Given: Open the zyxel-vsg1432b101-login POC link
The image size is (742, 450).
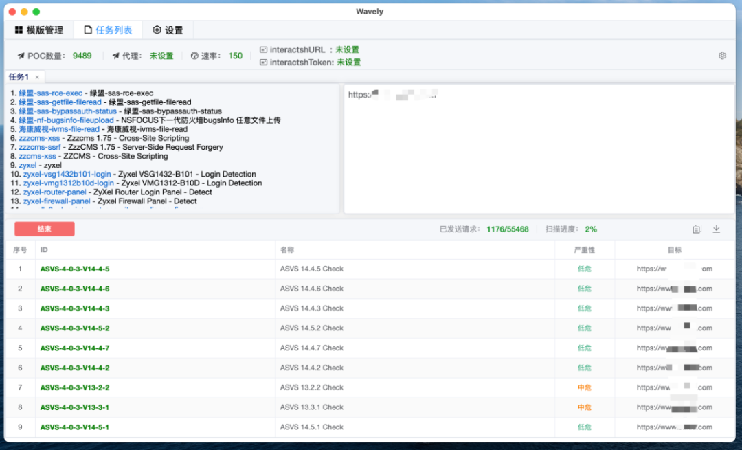Looking at the screenshot, I should (x=67, y=174).
